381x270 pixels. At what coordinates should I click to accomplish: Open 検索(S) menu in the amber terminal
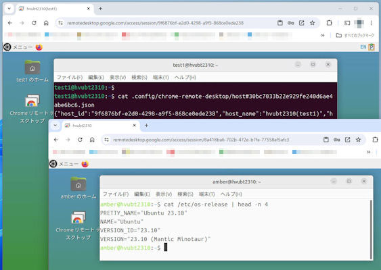point(185,194)
